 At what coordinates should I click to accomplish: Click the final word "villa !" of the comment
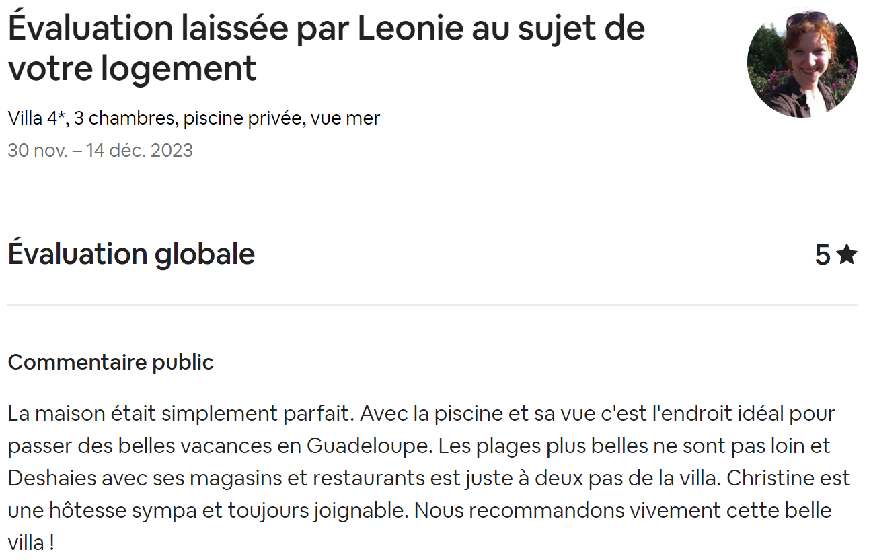[31, 542]
